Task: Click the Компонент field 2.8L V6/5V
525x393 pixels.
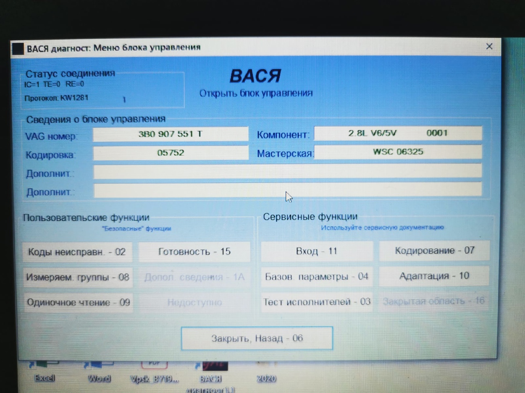Action: click(398, 133)
